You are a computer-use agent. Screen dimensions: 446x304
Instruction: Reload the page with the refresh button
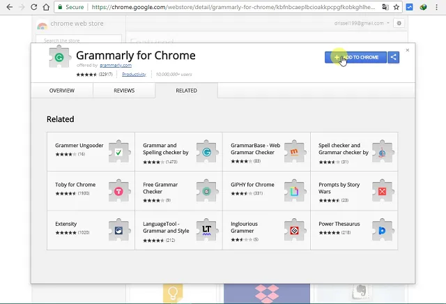click(x=32, y=7)
